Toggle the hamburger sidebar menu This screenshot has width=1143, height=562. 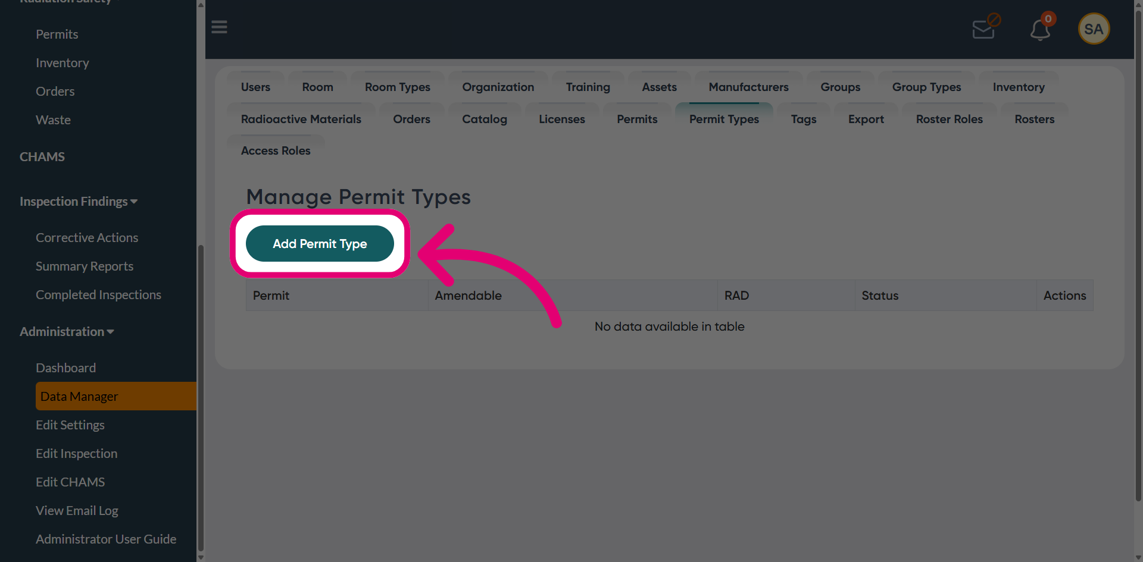tap(219, 27)
